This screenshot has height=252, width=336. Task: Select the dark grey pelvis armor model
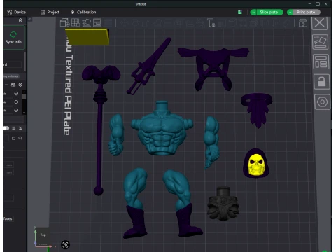(x=223, y=204)
